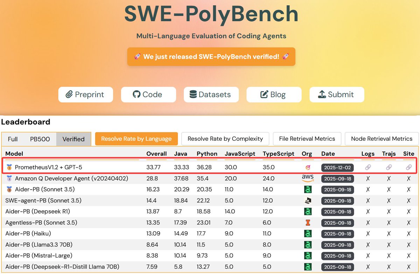Click the Aider-PB (Mistral-Large) org icon

(308, 256)
